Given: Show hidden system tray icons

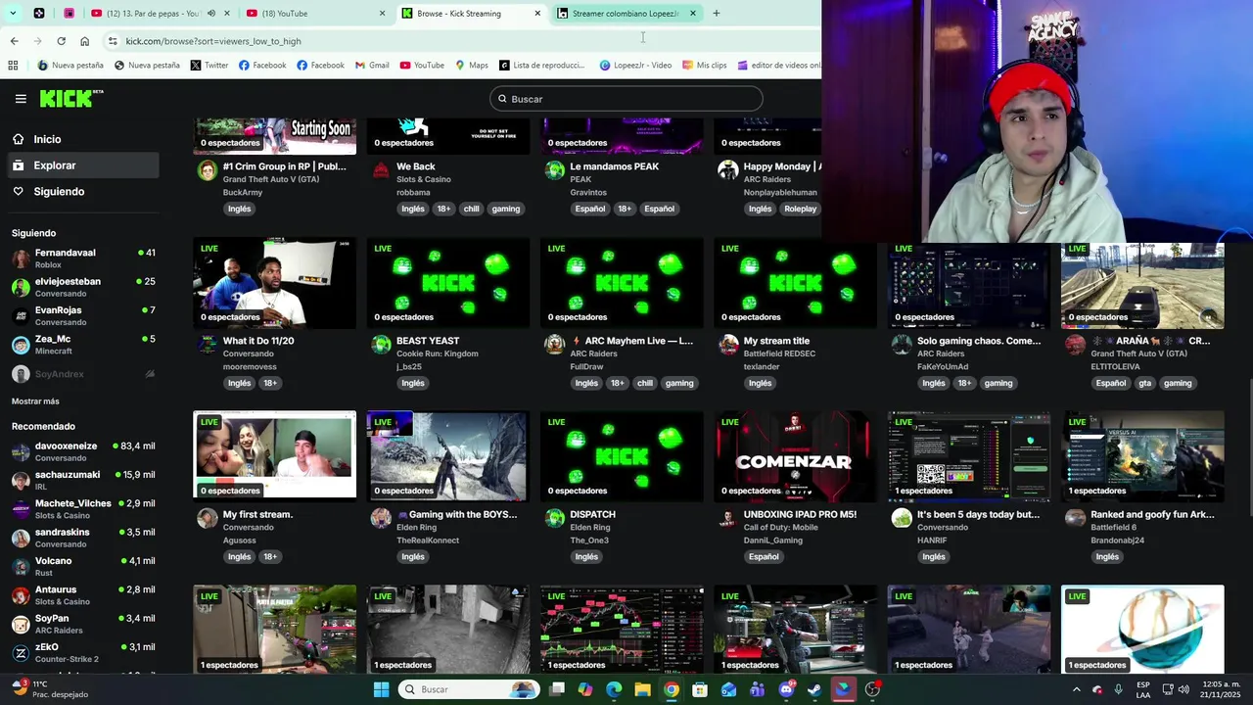Looking at the screenshot, I should pos(1077,689).
